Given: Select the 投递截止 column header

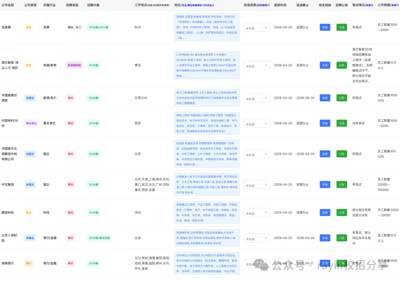Looking at the screenshot, I should coord(303,5).
